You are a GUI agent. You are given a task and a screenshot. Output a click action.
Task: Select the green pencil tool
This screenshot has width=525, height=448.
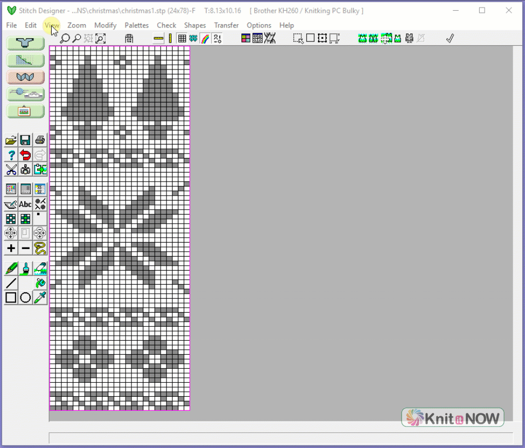click(x=11, y=268)
